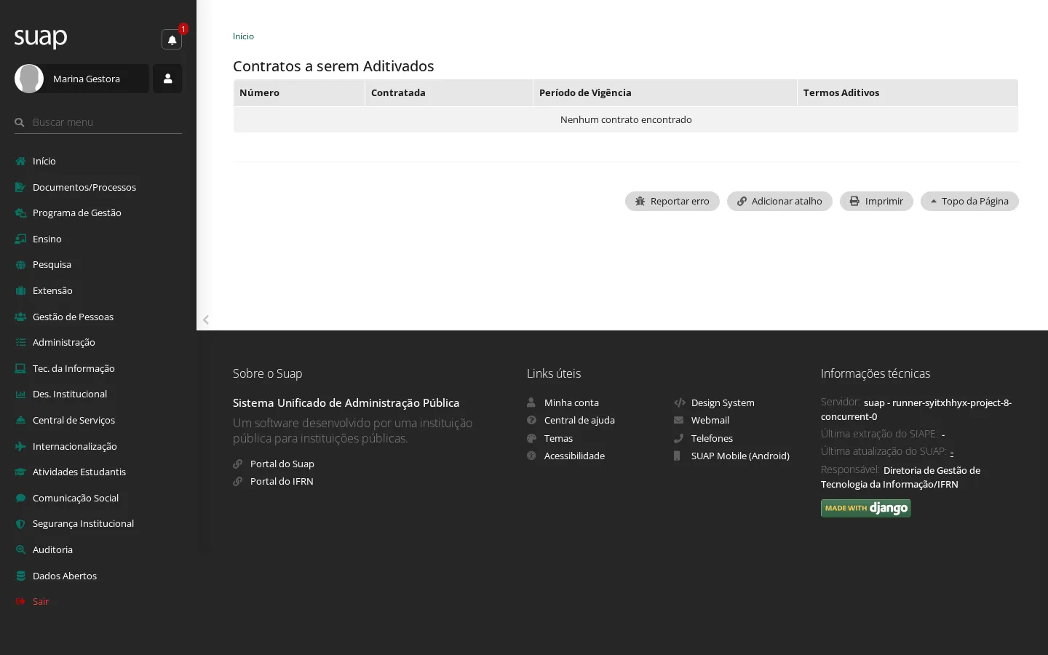This screenshot has width=1048, height=655.
Task: Open the Telefones link
Action: pos(712,438)
